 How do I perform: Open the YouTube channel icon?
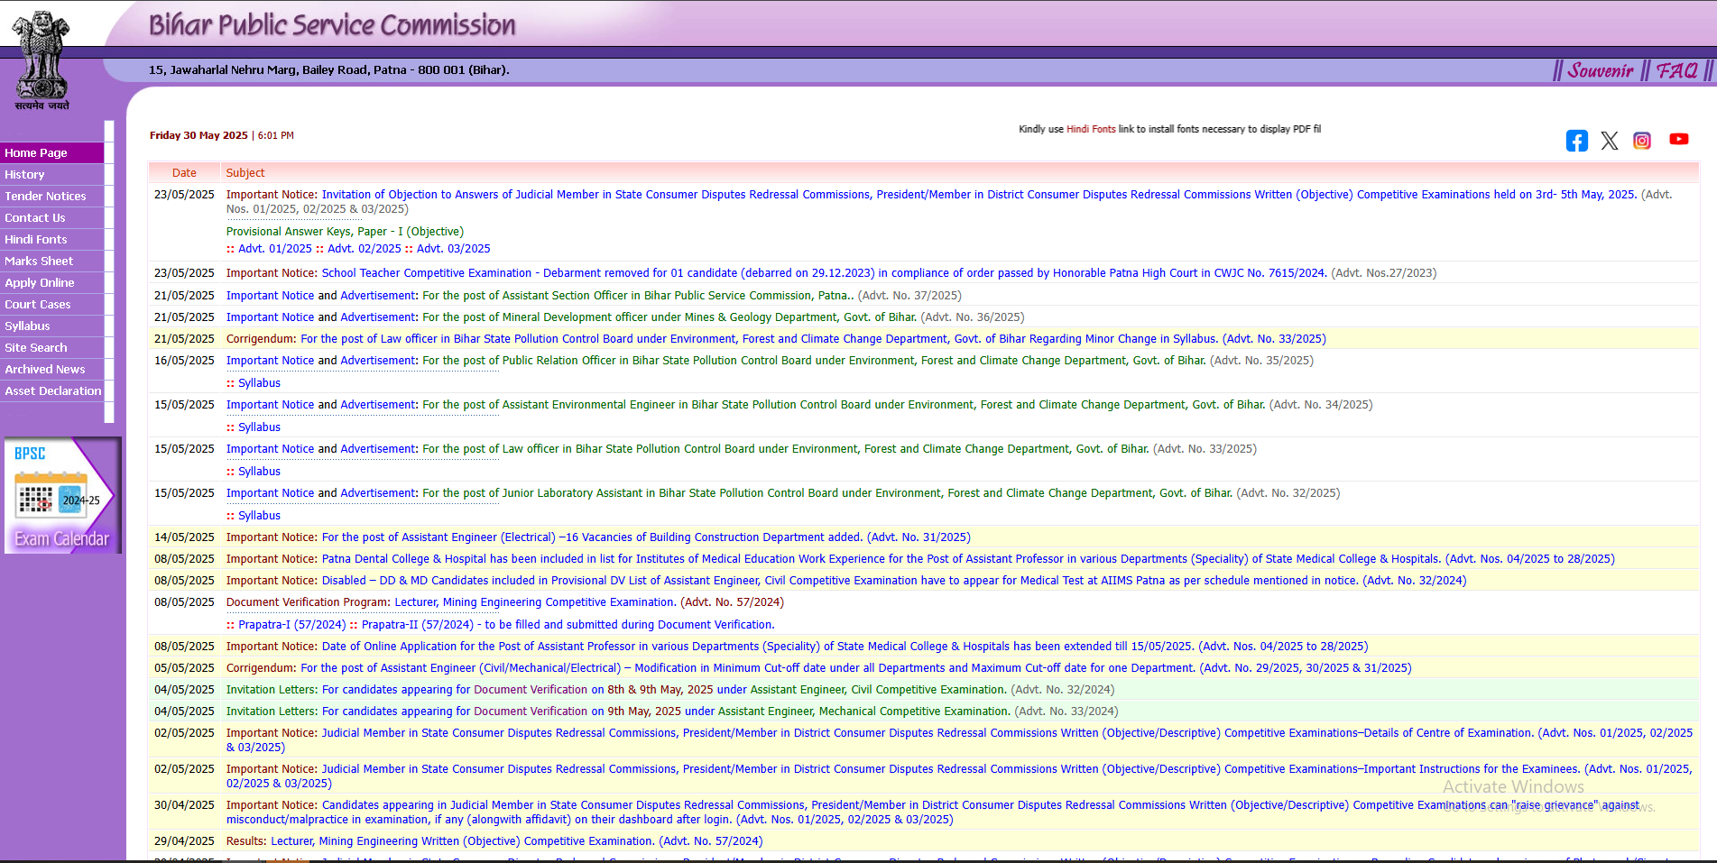[x=1678, y=139]
